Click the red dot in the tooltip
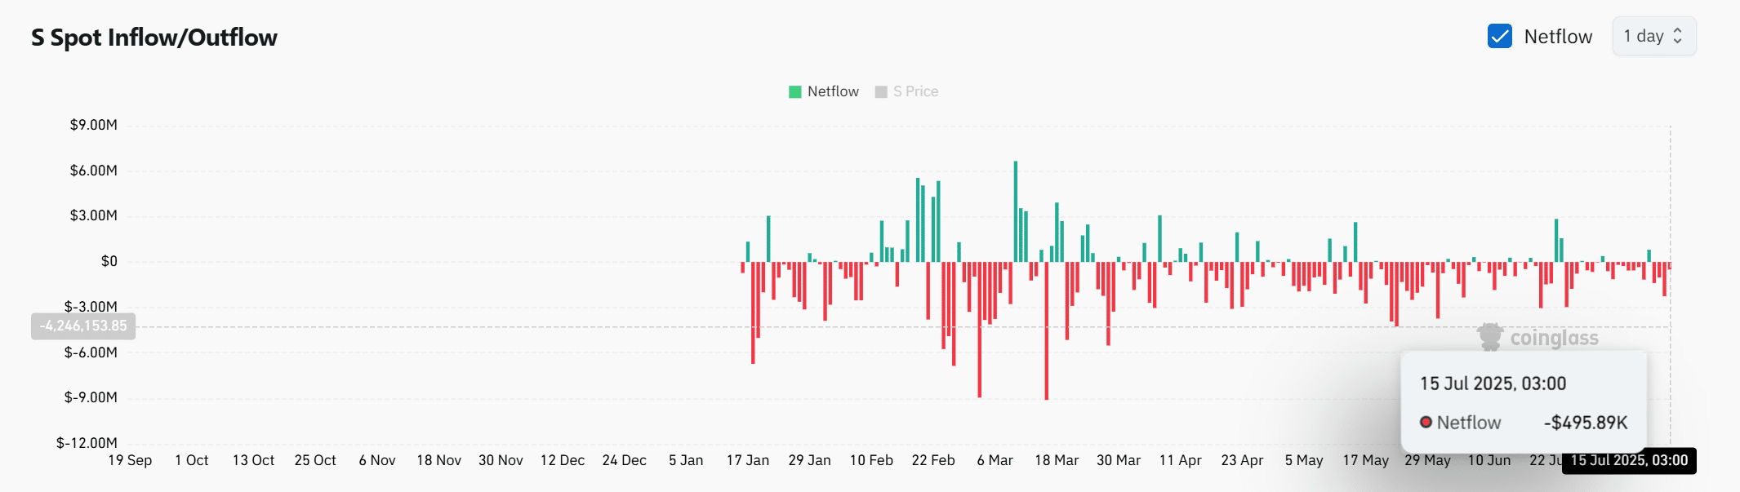The image size is (1740, 492). (x=1426, y=423)
